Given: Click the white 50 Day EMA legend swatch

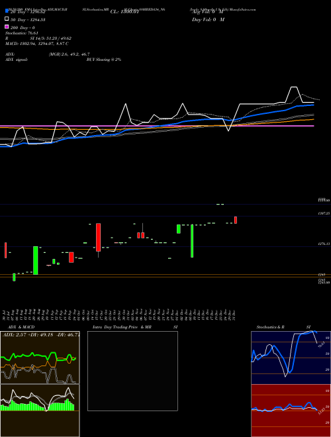Looking at the screenshot, I should pyautogui.click(x=7, y=19).
